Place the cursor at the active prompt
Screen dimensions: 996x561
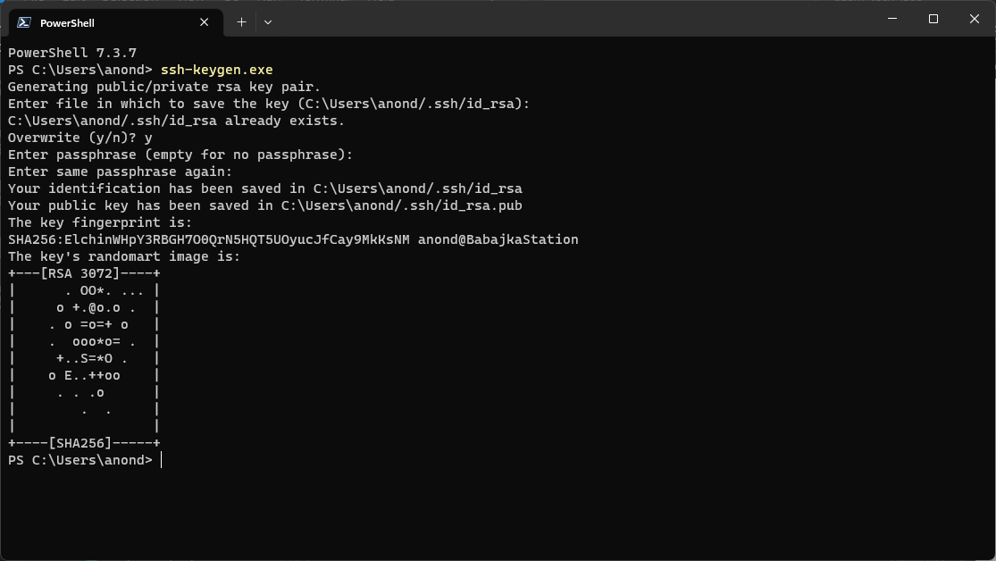click(161, 459)
